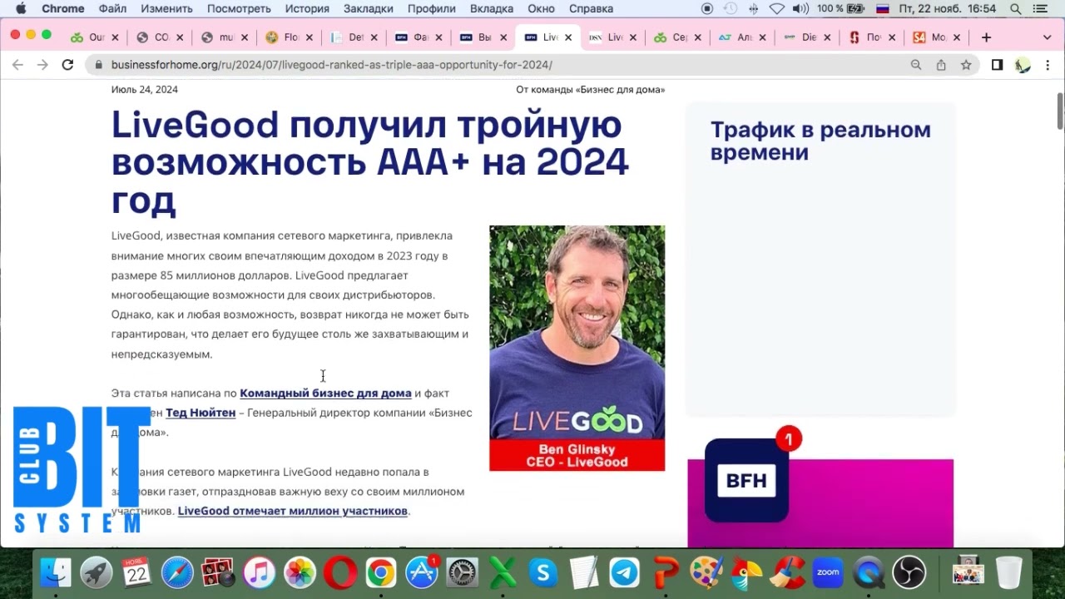Bookmark this page with the star icon
The width and height of the screenshot is (1065, 599).
click(966, 65)
